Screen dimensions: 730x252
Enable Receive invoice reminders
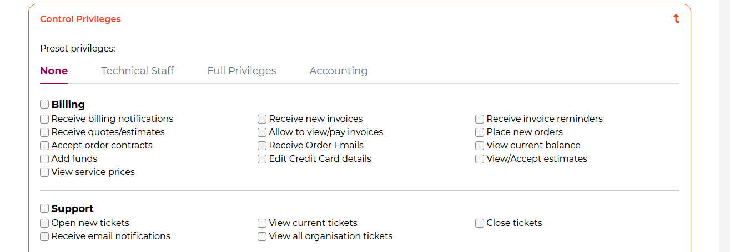[x=480, y=119]
